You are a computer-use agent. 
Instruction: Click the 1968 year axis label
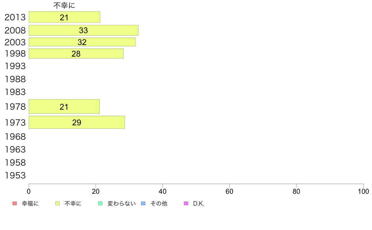coord(15,137)
